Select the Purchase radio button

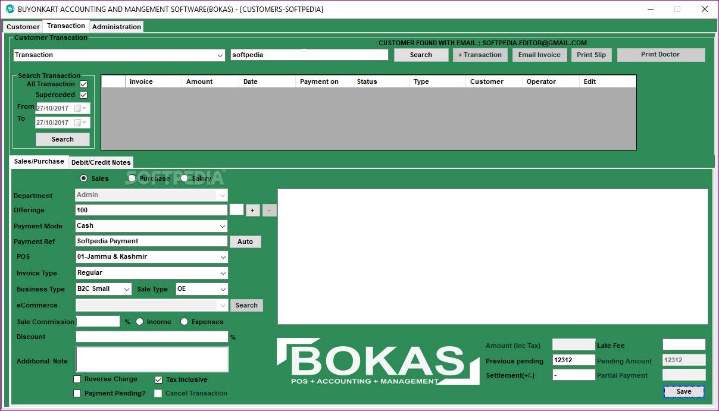[132, 178]
